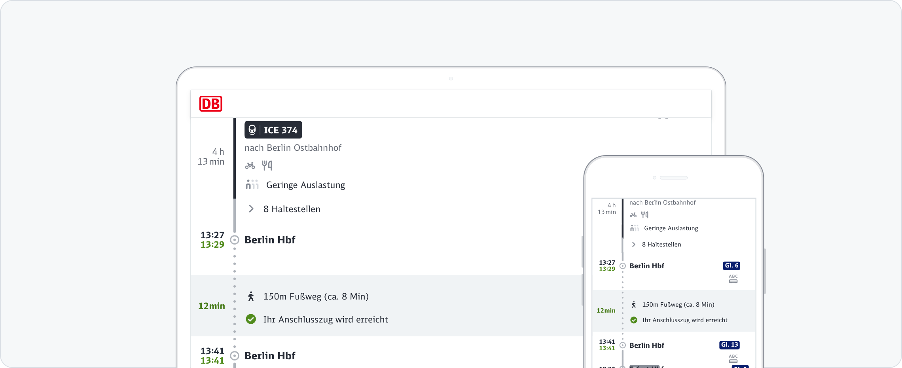Screen dimensions: 902x368
Task: Click the red DB logo
Action: (210, 104)
